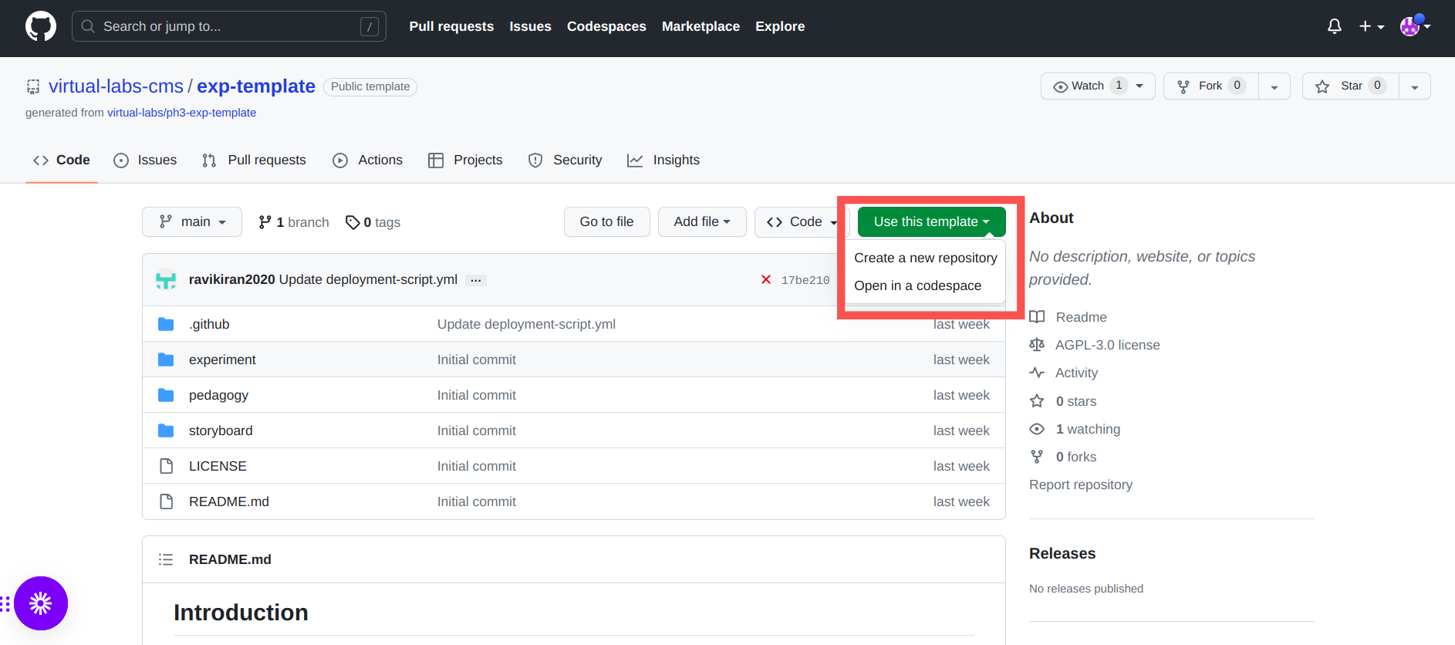Collapse the Use this template dropdown

[931, 221]
